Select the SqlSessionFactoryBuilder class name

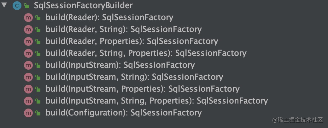pos(83,6)
